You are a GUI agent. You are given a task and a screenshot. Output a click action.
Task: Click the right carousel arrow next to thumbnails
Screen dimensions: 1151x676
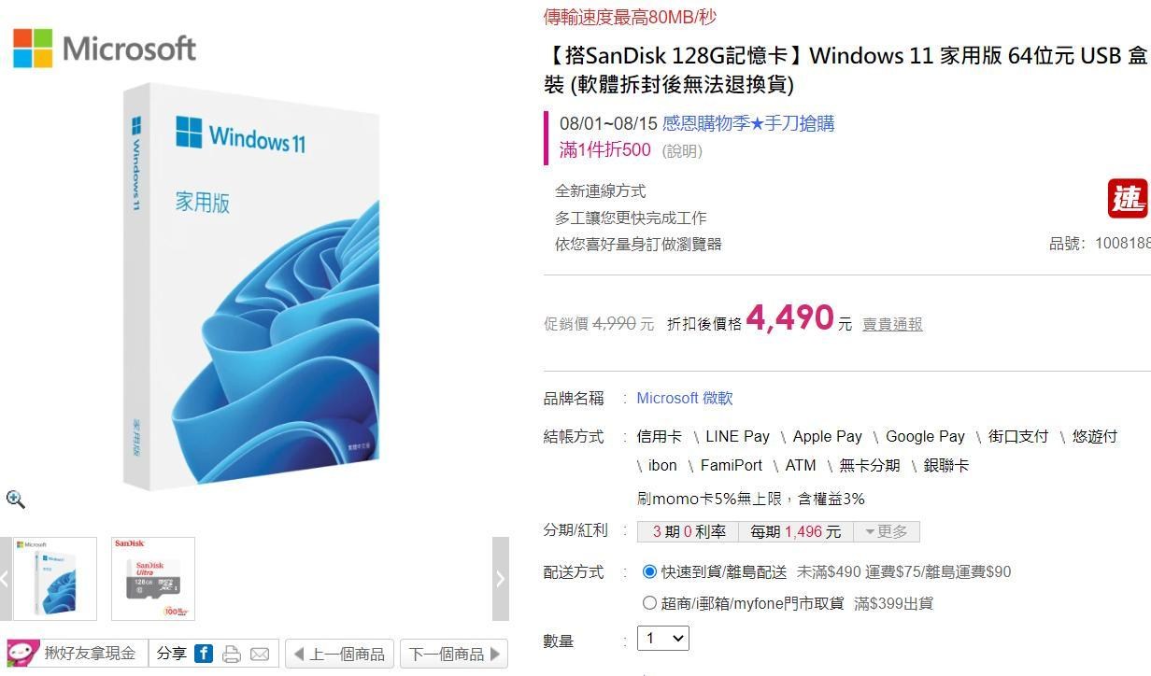click(x=501, y=578)
